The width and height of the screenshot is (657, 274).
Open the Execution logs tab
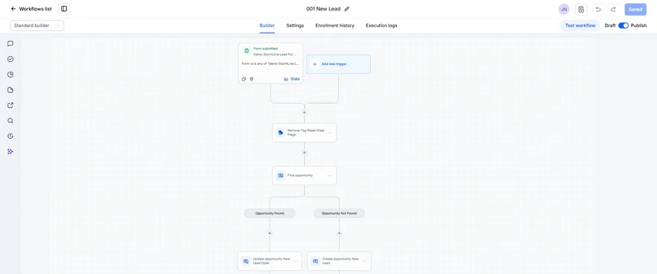[382, 25]
